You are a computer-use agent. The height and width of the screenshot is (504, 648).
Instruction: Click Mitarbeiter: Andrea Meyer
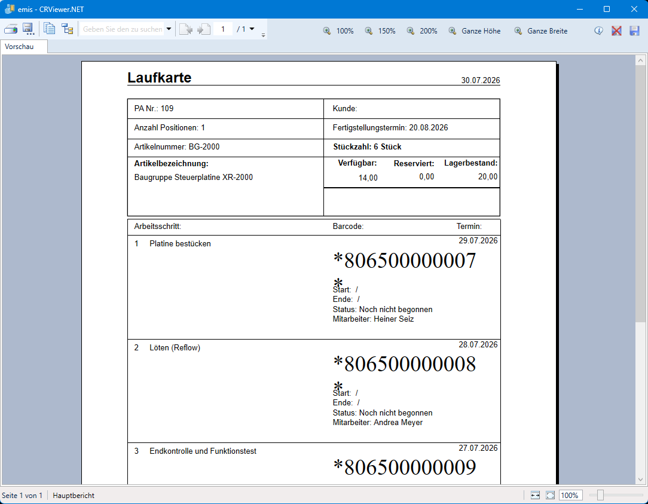coord(378,423)
